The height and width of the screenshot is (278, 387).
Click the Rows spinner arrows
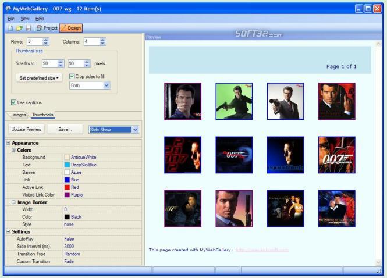(45, 41)
